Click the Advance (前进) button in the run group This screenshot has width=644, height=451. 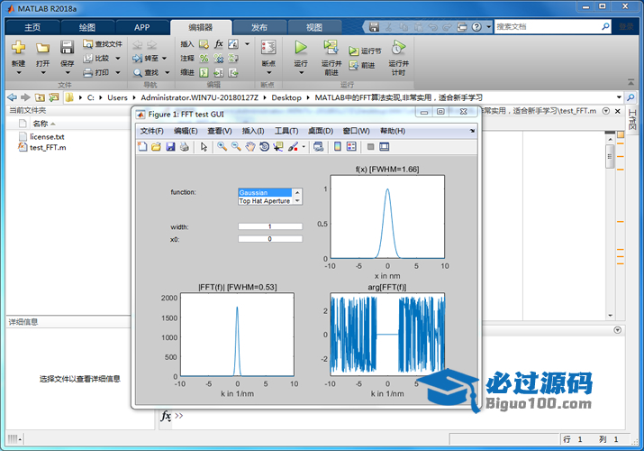click(362, 65)
